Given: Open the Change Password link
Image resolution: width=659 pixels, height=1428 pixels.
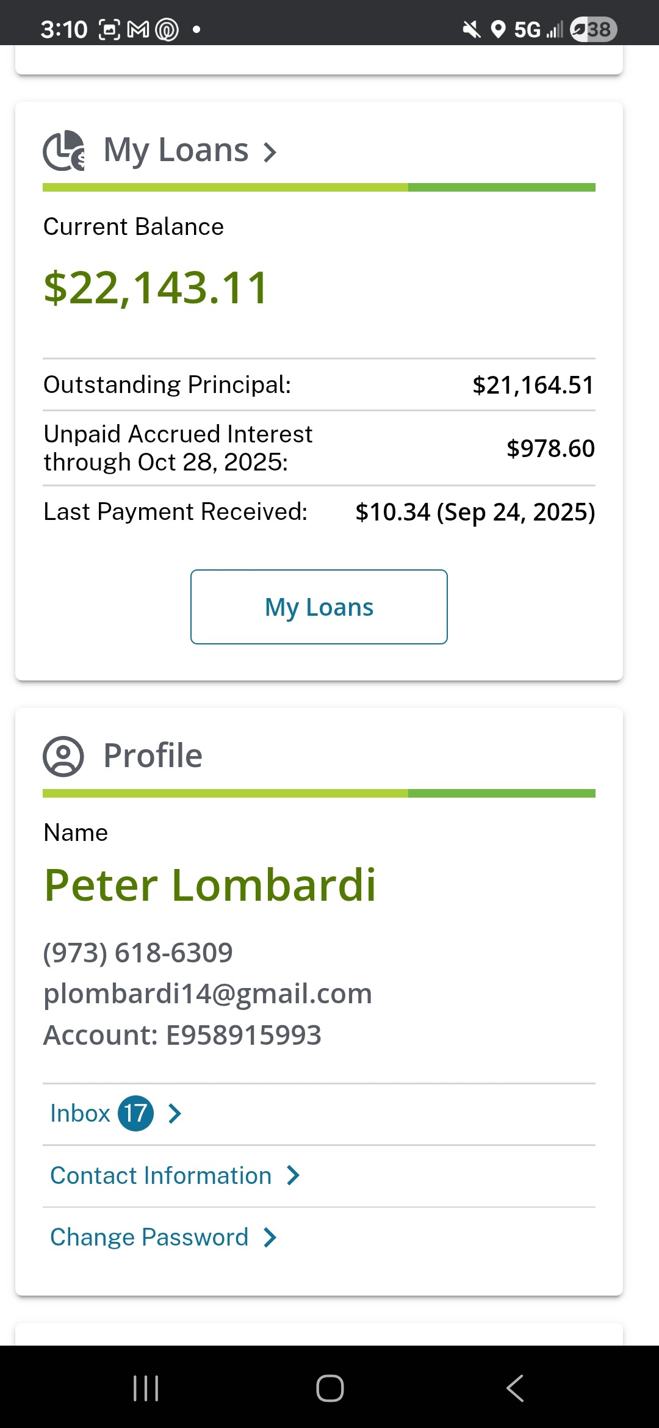Looking at the screenshot, I should coord(149,1238).
